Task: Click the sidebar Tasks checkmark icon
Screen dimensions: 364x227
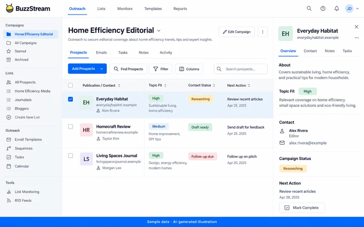Action: click(9, 157)
